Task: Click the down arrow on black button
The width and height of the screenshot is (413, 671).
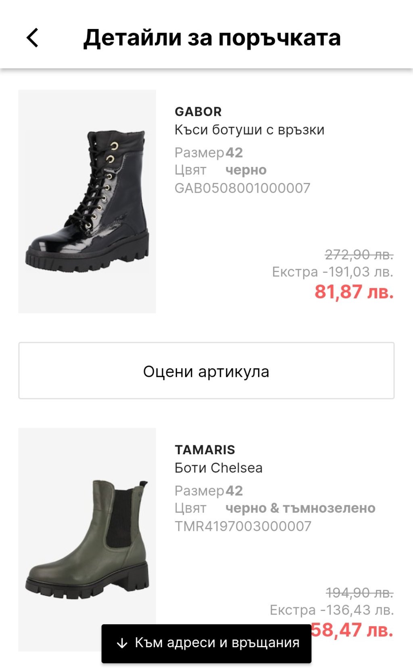Action: [121, 643]
